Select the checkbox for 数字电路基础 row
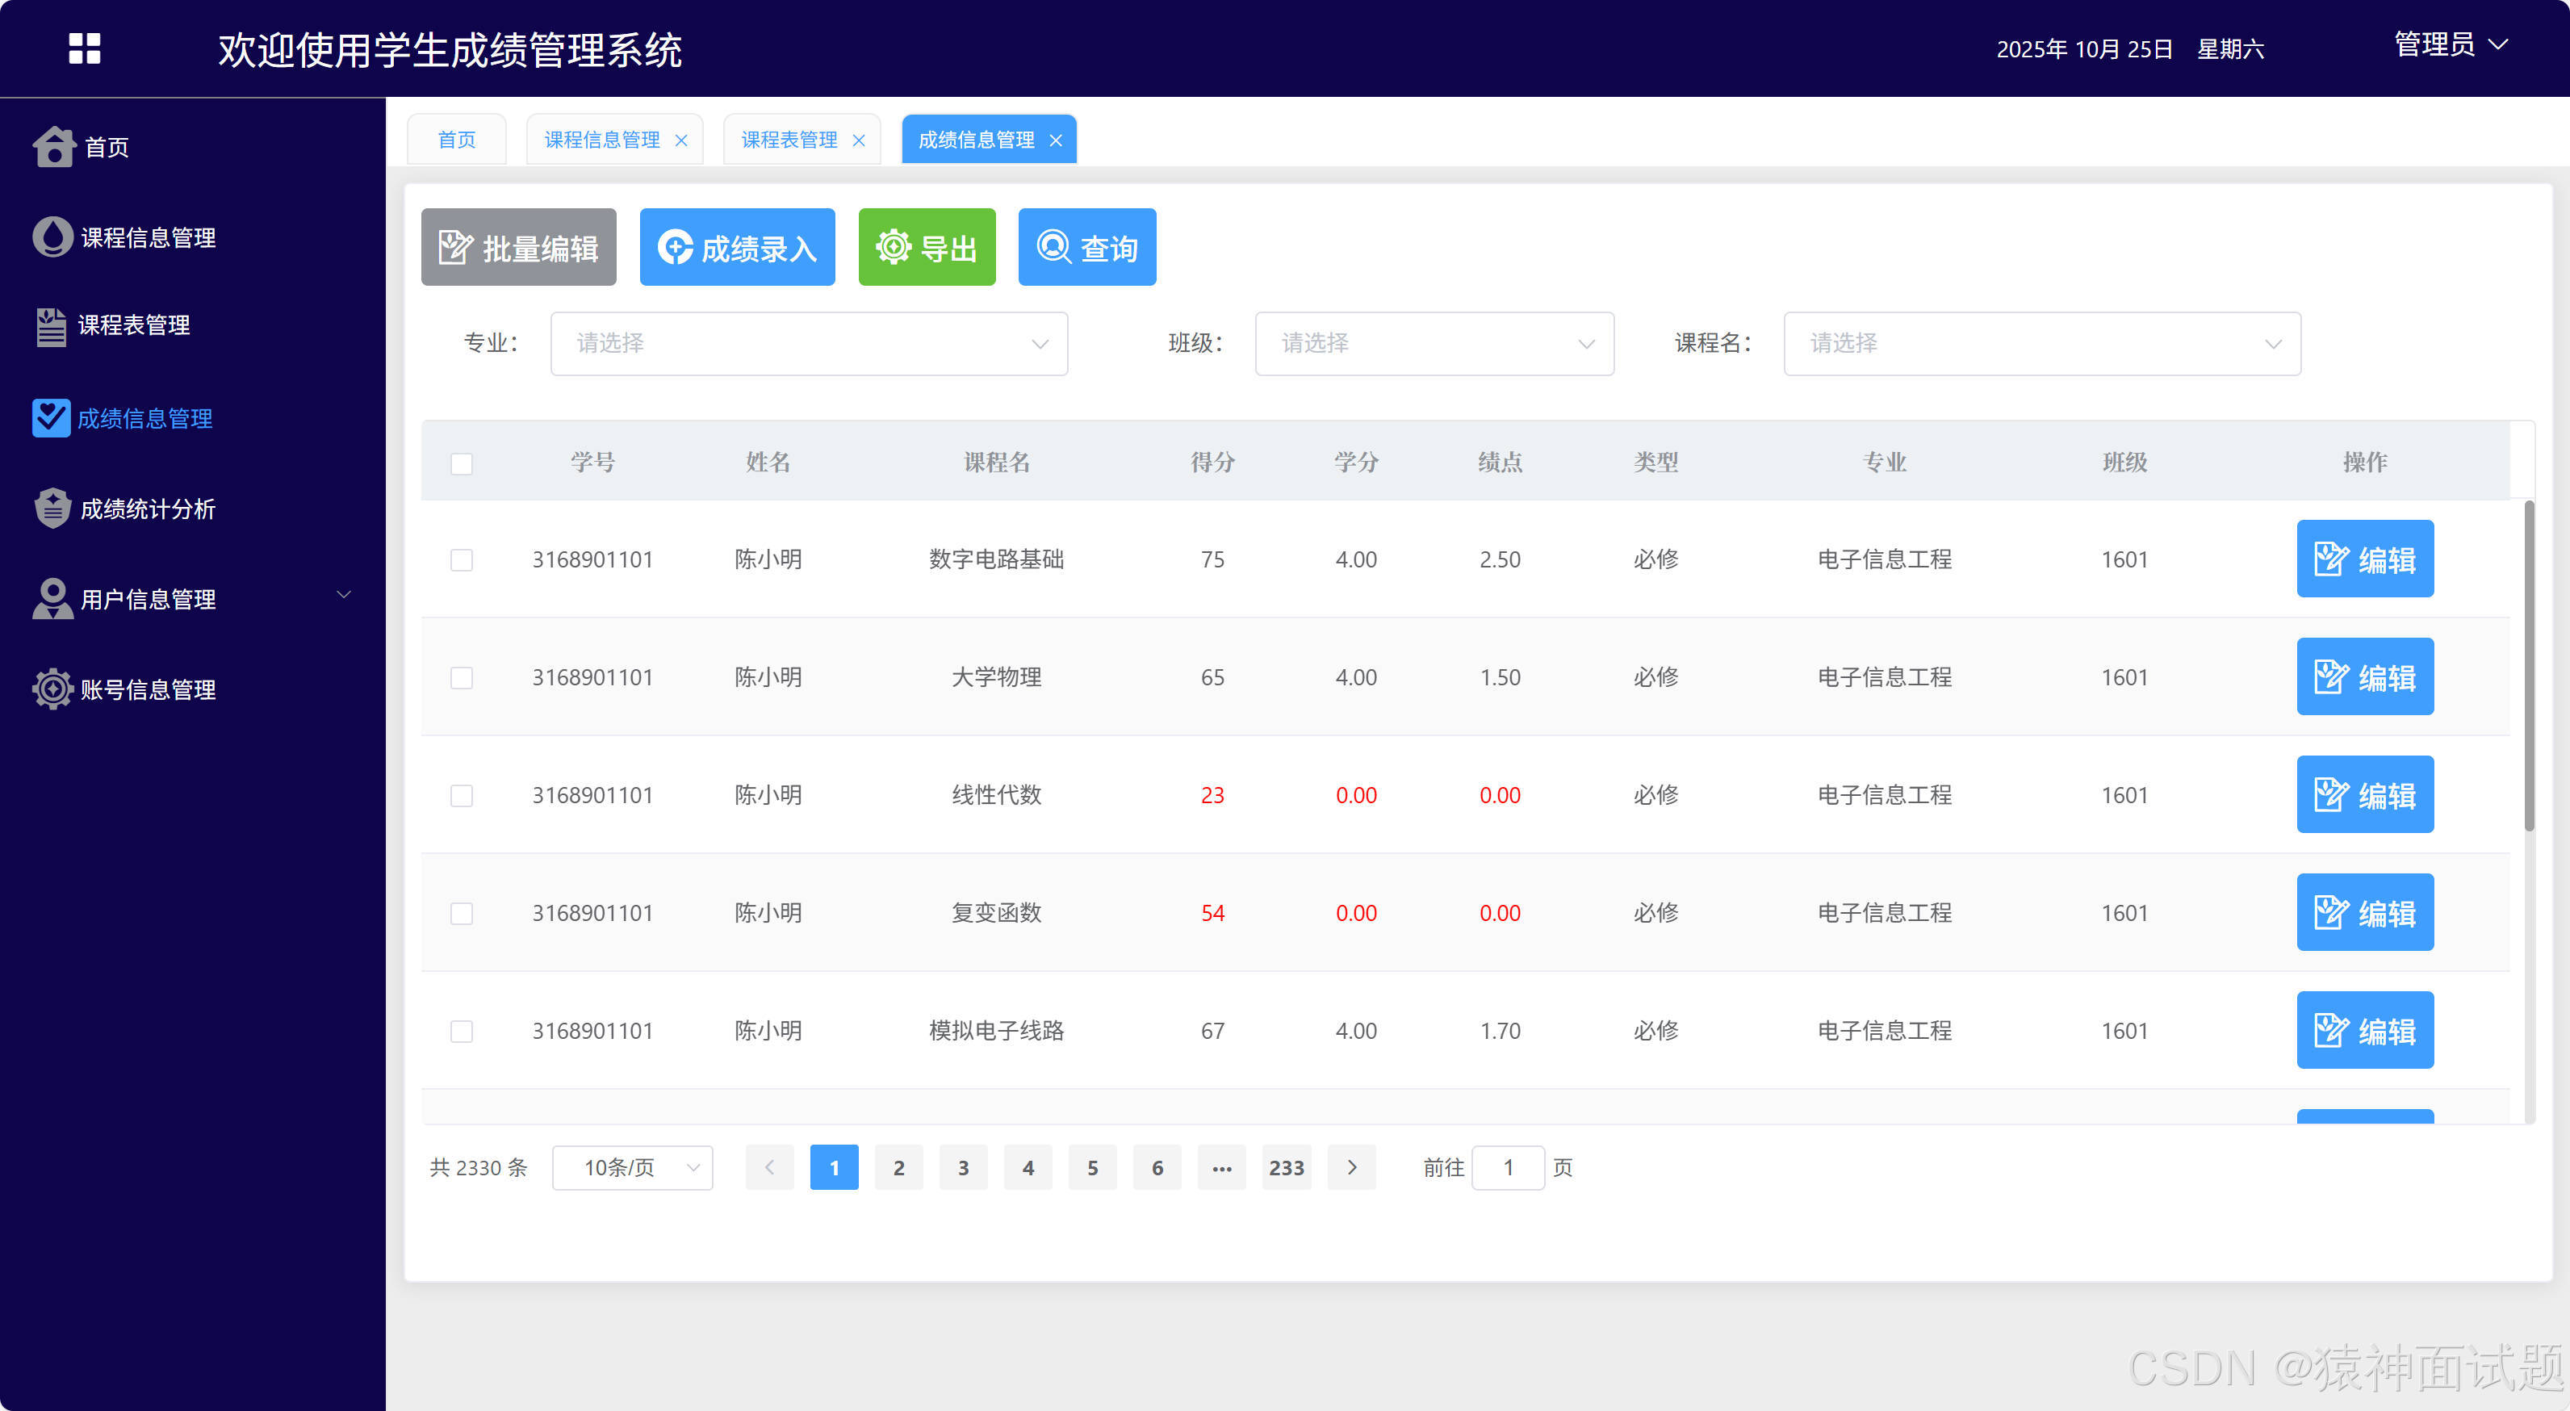Image resolution: width=2570 pixels, height=1411 pixels. click(461, 560)
